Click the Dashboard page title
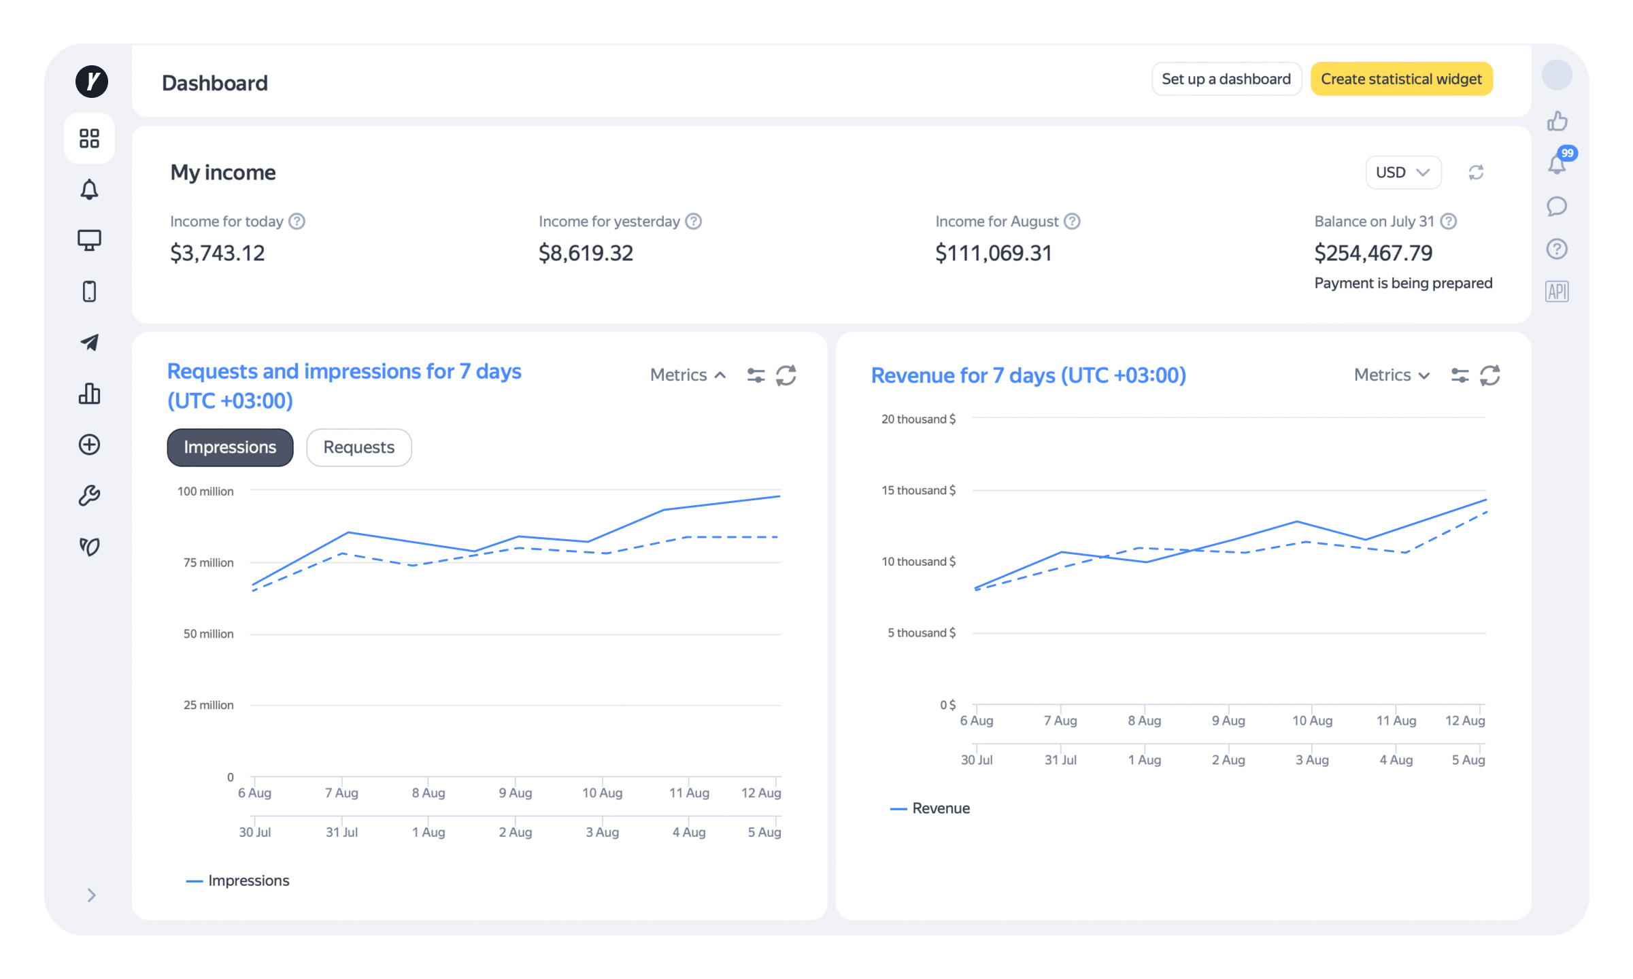Screen dimensions: 1633x979 coord(215,83)
